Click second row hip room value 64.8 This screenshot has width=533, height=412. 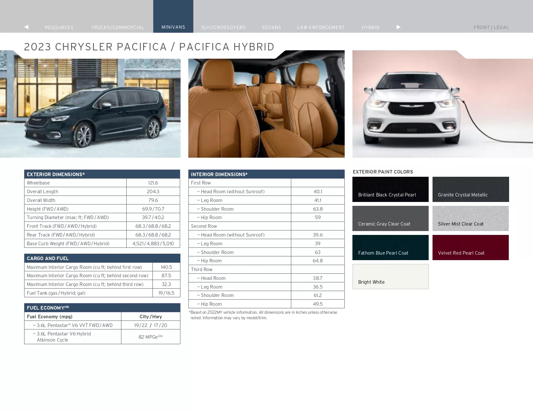click(318, 261)
